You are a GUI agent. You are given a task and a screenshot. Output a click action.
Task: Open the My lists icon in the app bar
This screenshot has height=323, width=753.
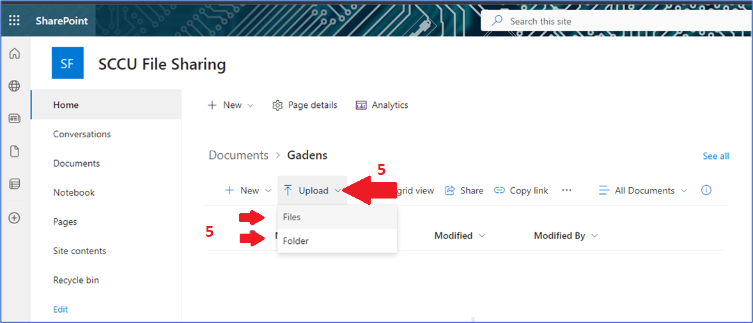pyautogui.click(x=15, y=184)
